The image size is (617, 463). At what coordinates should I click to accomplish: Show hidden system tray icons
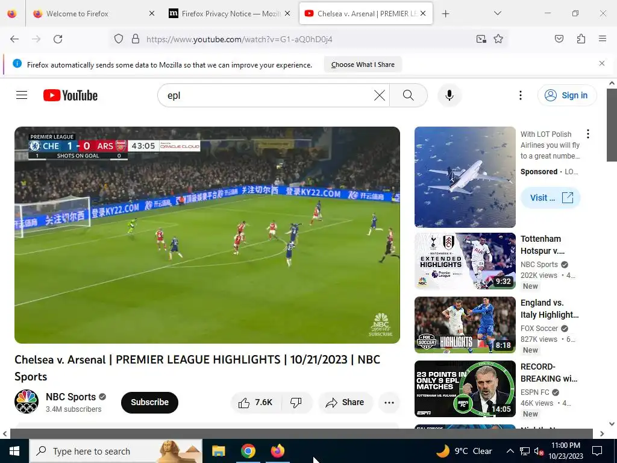[x=510, y=451]
